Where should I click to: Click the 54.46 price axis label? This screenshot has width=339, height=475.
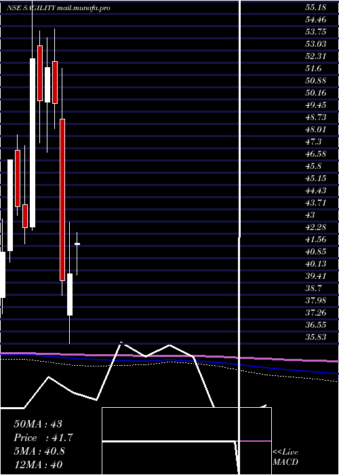point(316,20)
